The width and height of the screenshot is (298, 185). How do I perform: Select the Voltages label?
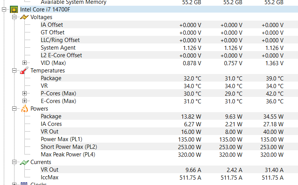point(41,17)
